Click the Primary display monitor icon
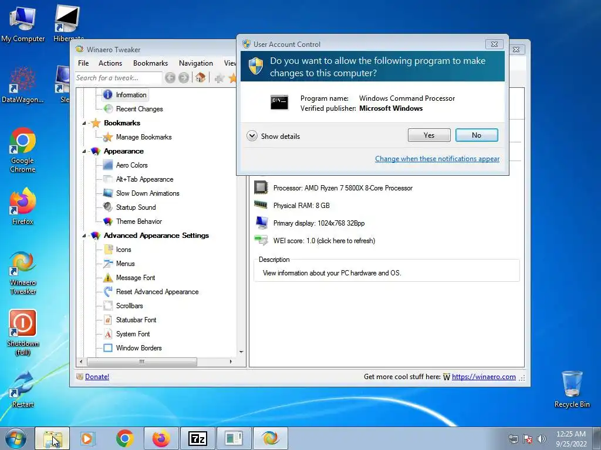601x450 pixels. pos(261,222)
